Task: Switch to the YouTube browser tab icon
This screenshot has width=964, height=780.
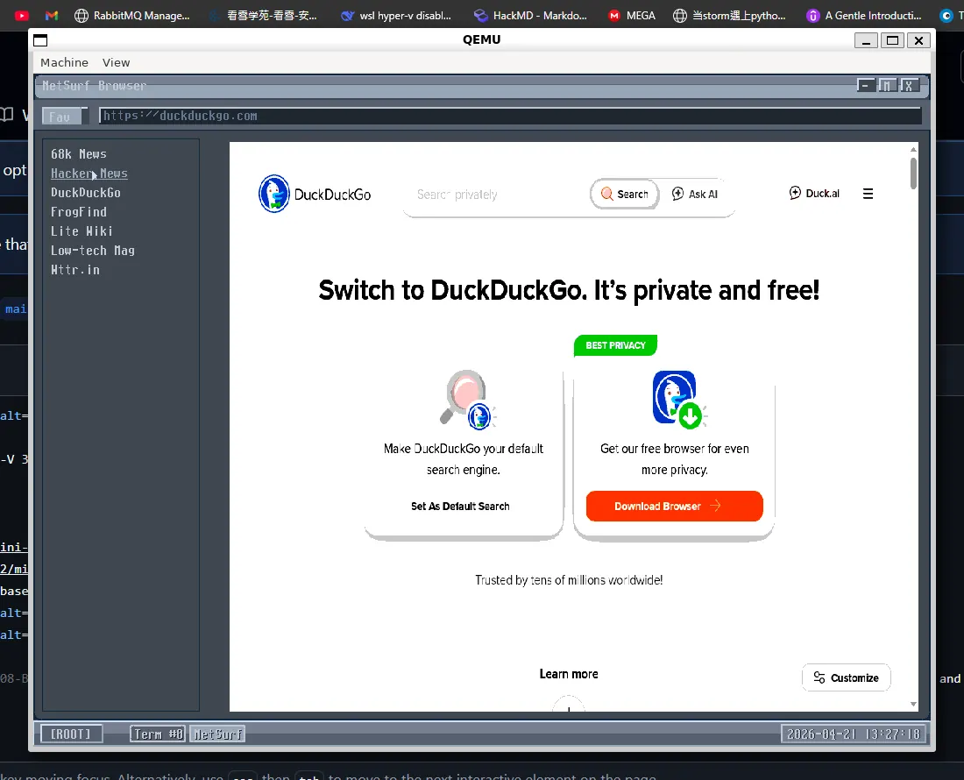Action: pyautogui.click(x=22, y=16)
